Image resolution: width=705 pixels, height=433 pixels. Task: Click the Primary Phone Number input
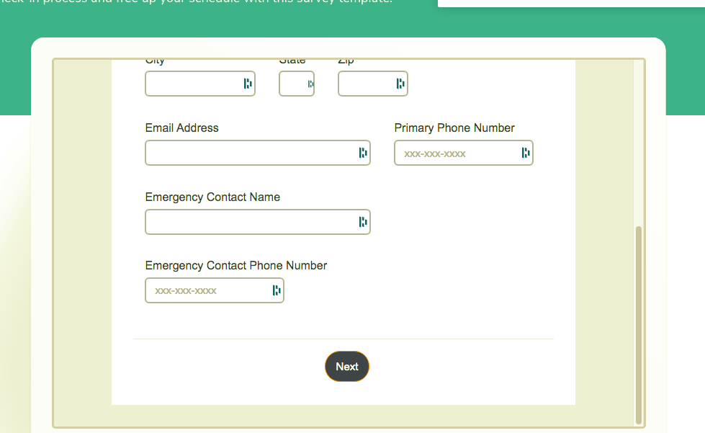[x=457, y=153]
